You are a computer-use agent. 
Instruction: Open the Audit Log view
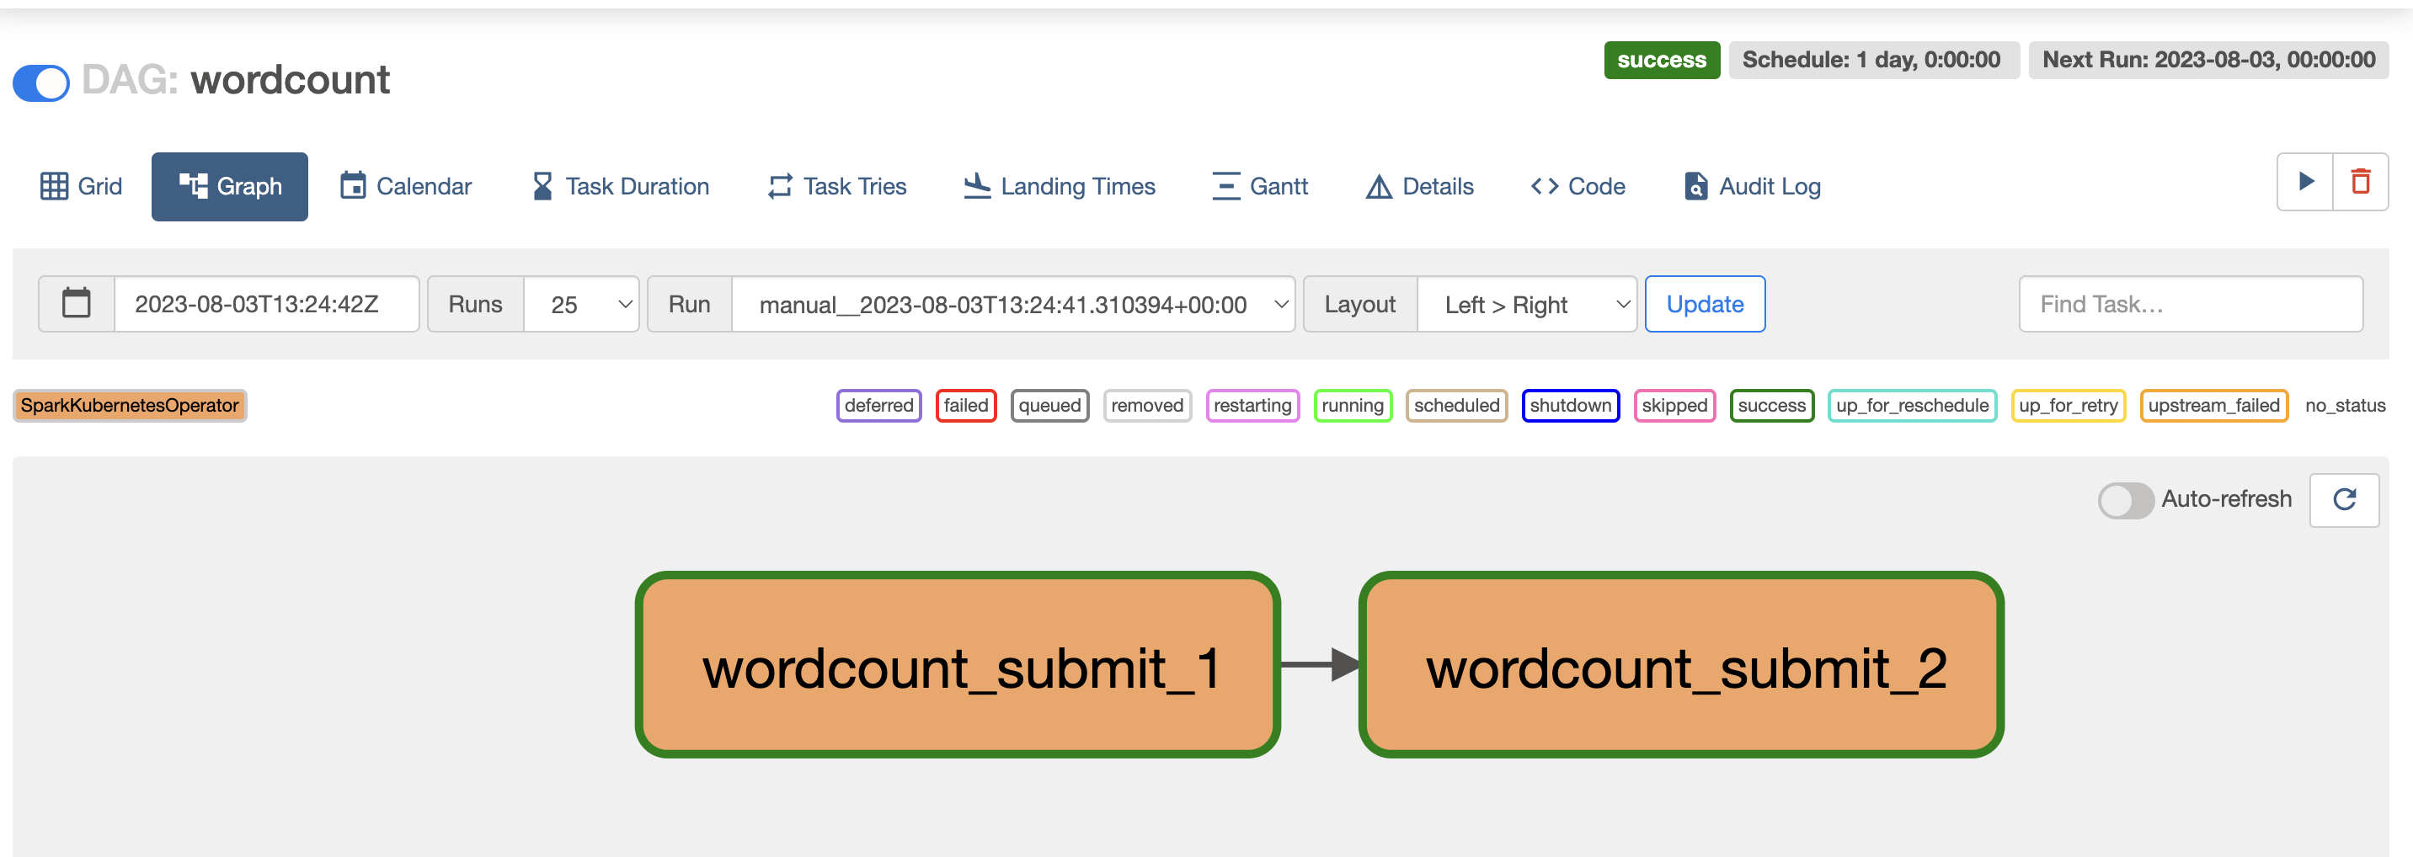coord(1752,186)
